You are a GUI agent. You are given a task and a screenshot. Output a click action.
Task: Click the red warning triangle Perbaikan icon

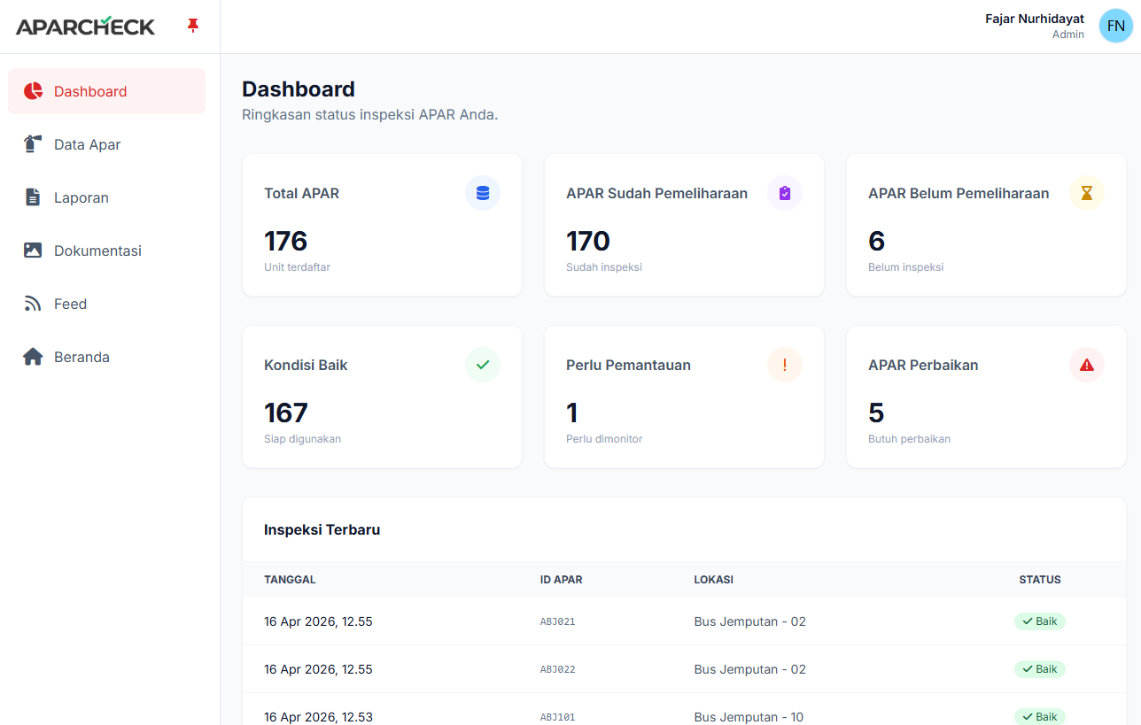tap(1087, 365)
